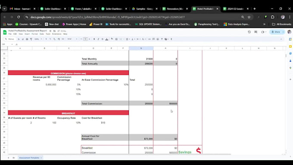Screen dimensions: 293x165
Task: Click the Google Sheets home icon
Action: coord(5,32)
